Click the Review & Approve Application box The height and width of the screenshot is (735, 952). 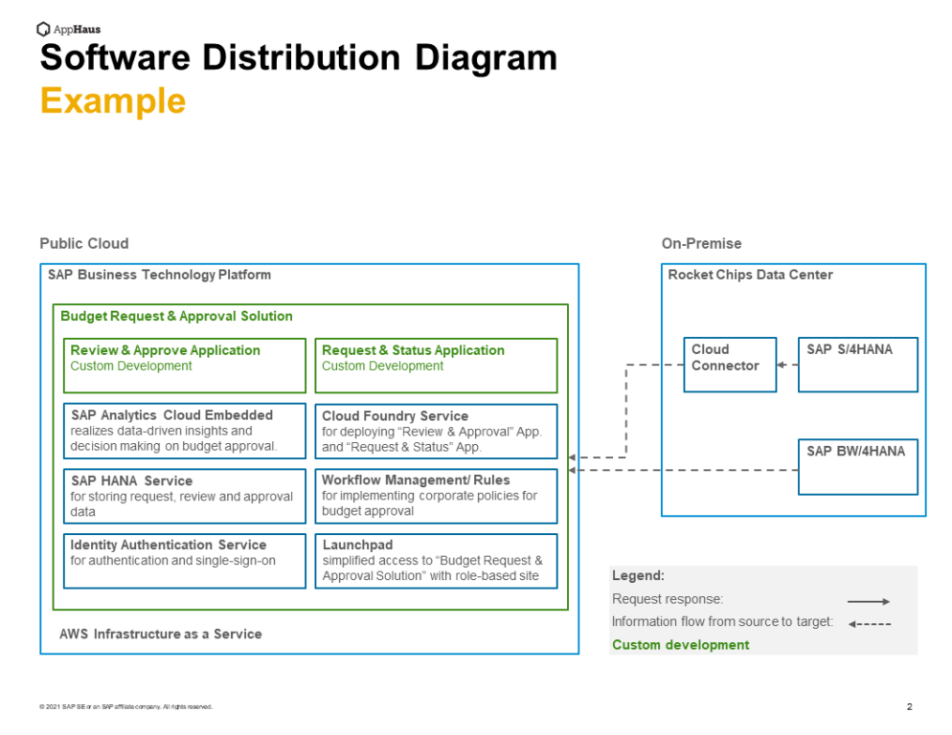click(183, 366)
